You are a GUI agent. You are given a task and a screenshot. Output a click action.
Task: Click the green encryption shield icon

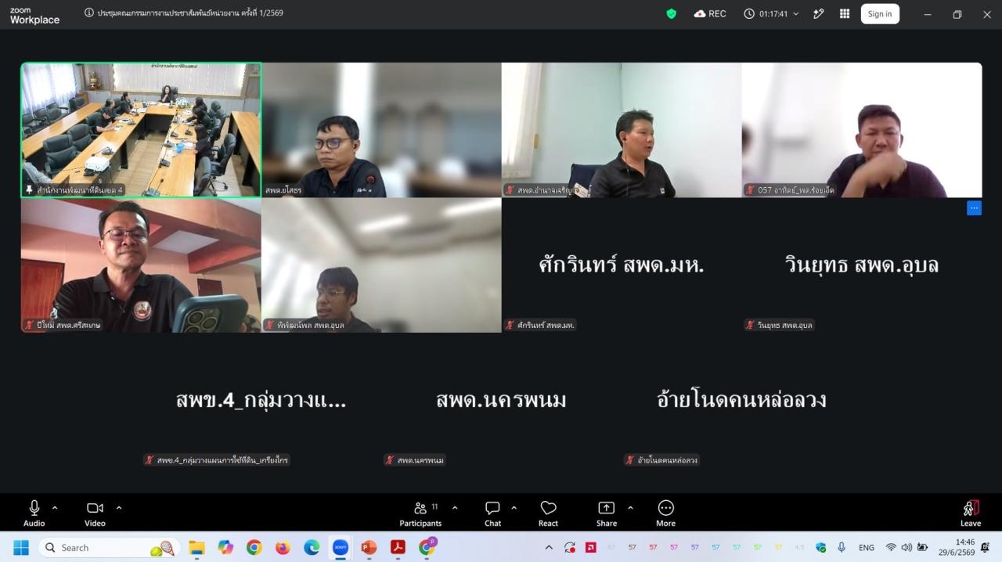[x=671, y=13]
